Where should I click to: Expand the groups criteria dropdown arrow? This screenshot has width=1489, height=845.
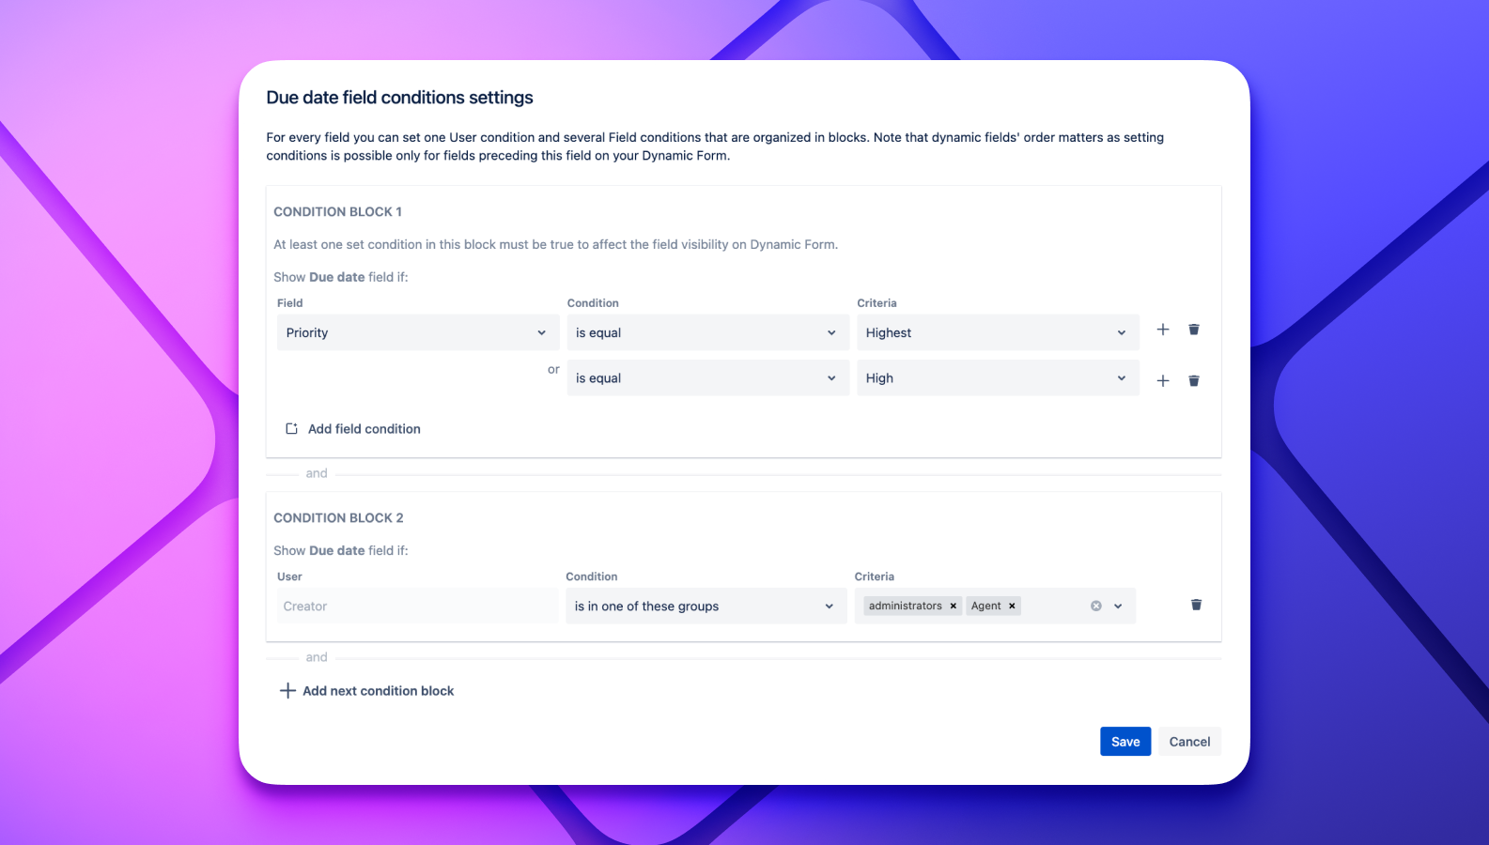[x=1118, y=607]
